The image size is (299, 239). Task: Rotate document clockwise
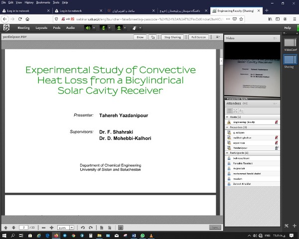(91, 228)
